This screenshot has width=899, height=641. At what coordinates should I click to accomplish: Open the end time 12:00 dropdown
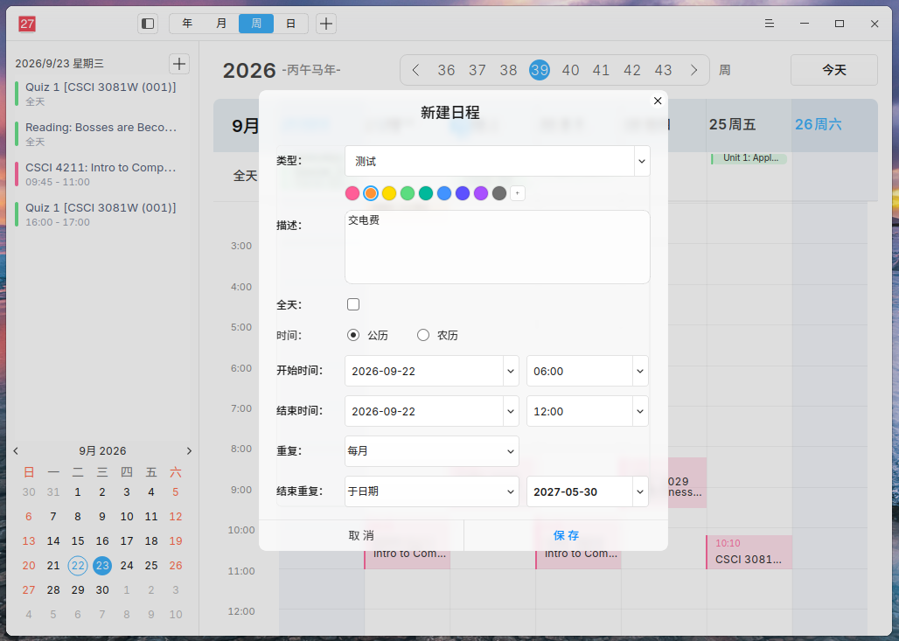[587, 411]
